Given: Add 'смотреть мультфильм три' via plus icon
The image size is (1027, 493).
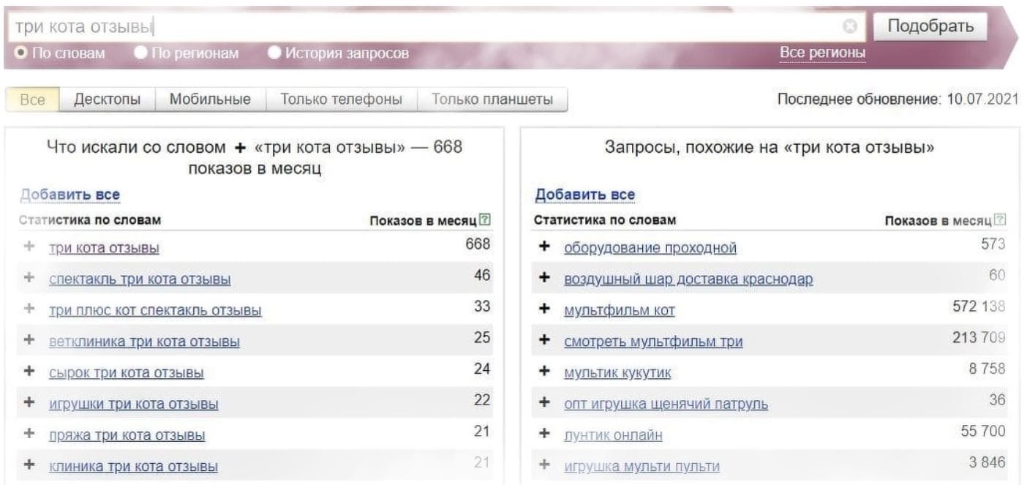Looking at the screenshot, I should (543, 341).
